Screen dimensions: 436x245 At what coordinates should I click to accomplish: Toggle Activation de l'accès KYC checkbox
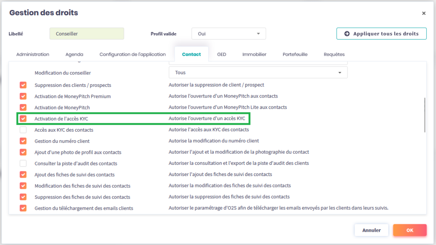tap(23, 118)
